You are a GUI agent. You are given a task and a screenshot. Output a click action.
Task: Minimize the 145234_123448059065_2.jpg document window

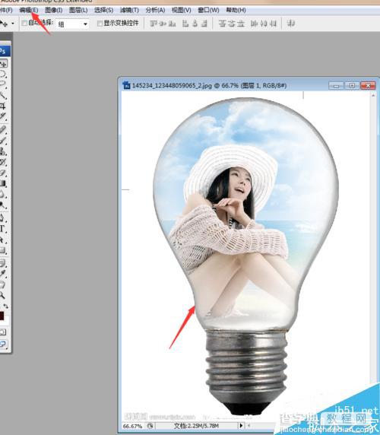pyautogui.click(x=336, y=85)
